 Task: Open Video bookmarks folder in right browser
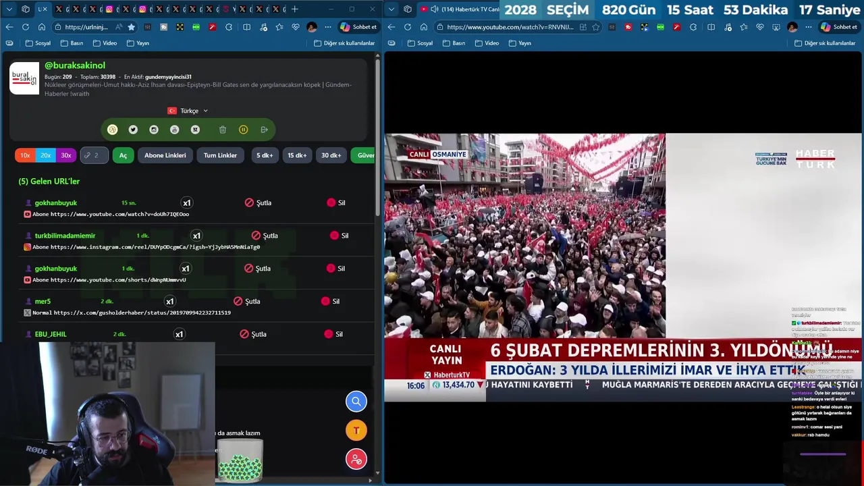487,43
